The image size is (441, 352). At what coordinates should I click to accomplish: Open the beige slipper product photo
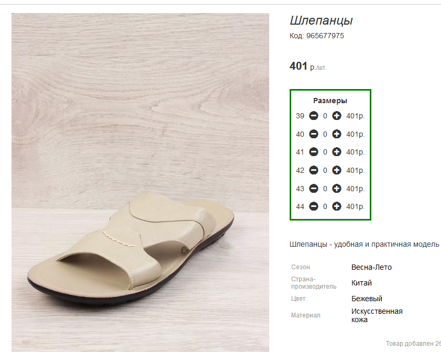click(x=140, y=182)
